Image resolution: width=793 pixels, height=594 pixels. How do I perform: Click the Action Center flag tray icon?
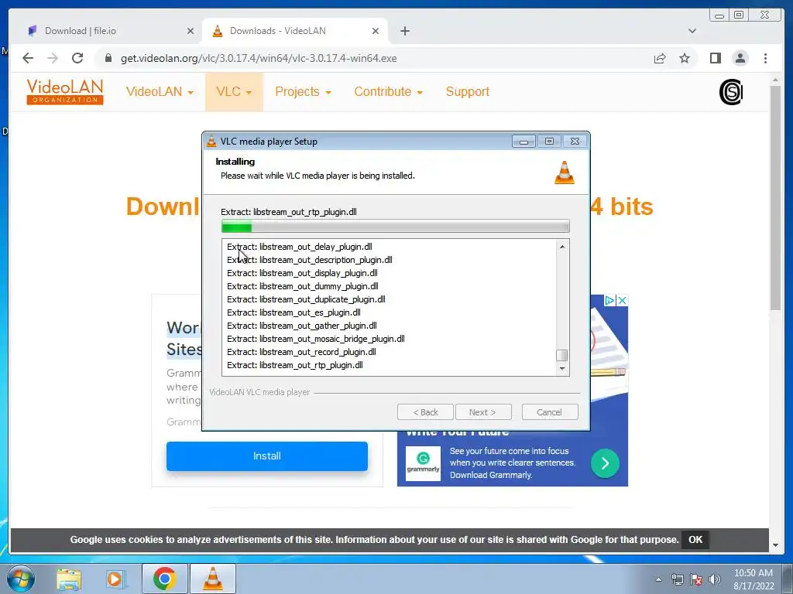pyautogui.click(x=696, y=579)
